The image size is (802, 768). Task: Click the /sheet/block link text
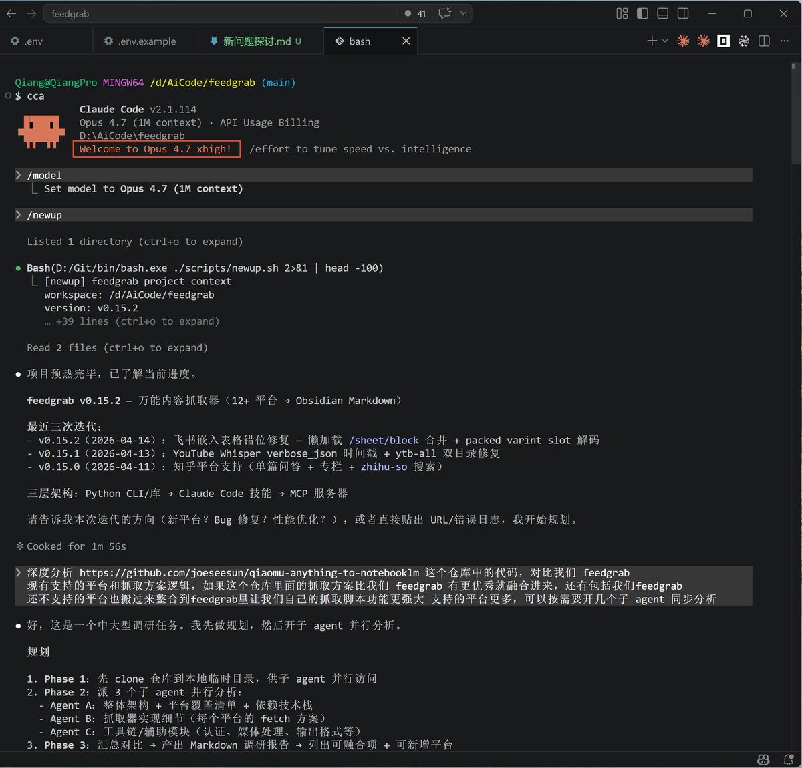point(384,440)
